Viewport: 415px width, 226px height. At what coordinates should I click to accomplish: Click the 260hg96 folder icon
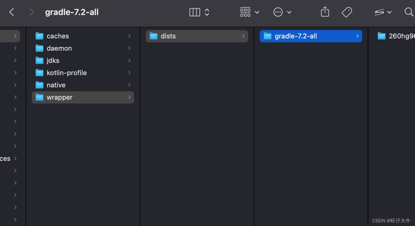tap(382, 36)
